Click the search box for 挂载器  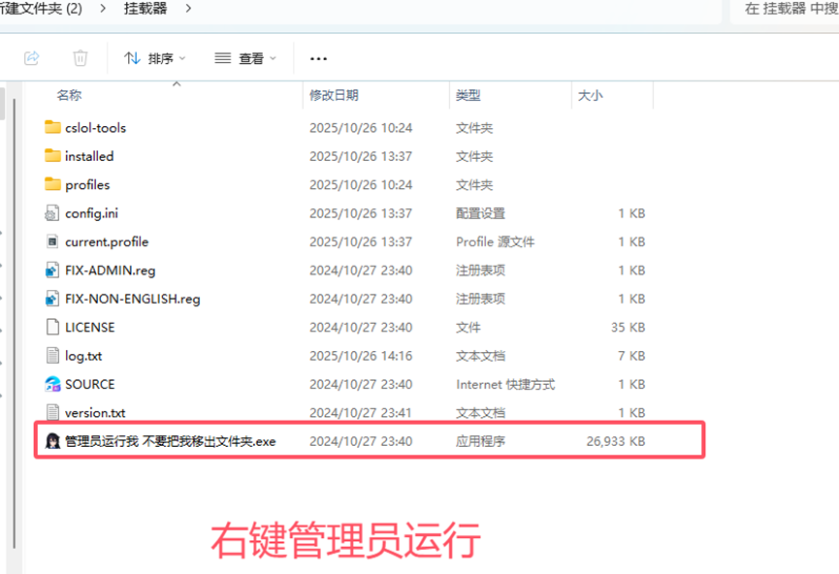pos(786,11)
